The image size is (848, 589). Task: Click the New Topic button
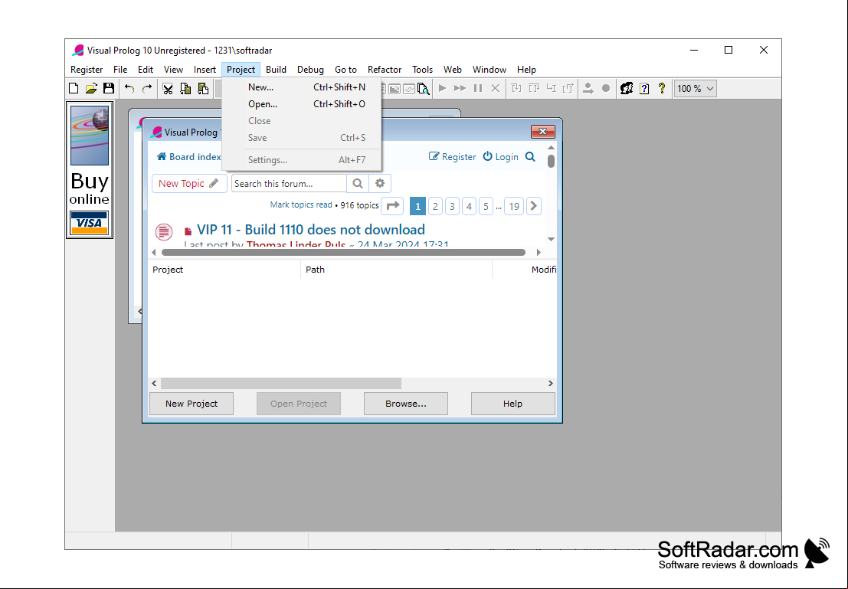point(188,183)
